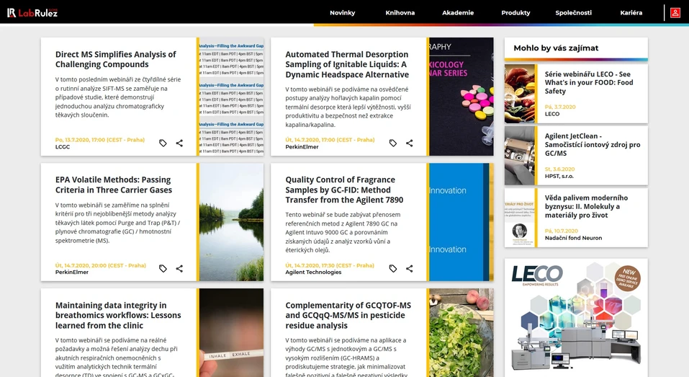Open Quality Control of Fragrance Samples title
689x377 pixels.
click(x=344, y=190)
